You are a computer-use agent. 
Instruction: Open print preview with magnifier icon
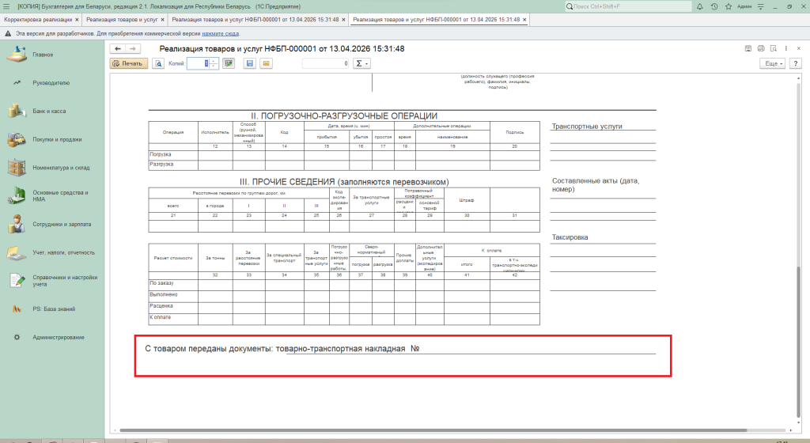(158, 63)
